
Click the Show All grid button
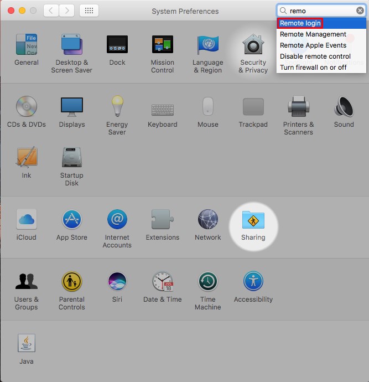click(89, 11)
